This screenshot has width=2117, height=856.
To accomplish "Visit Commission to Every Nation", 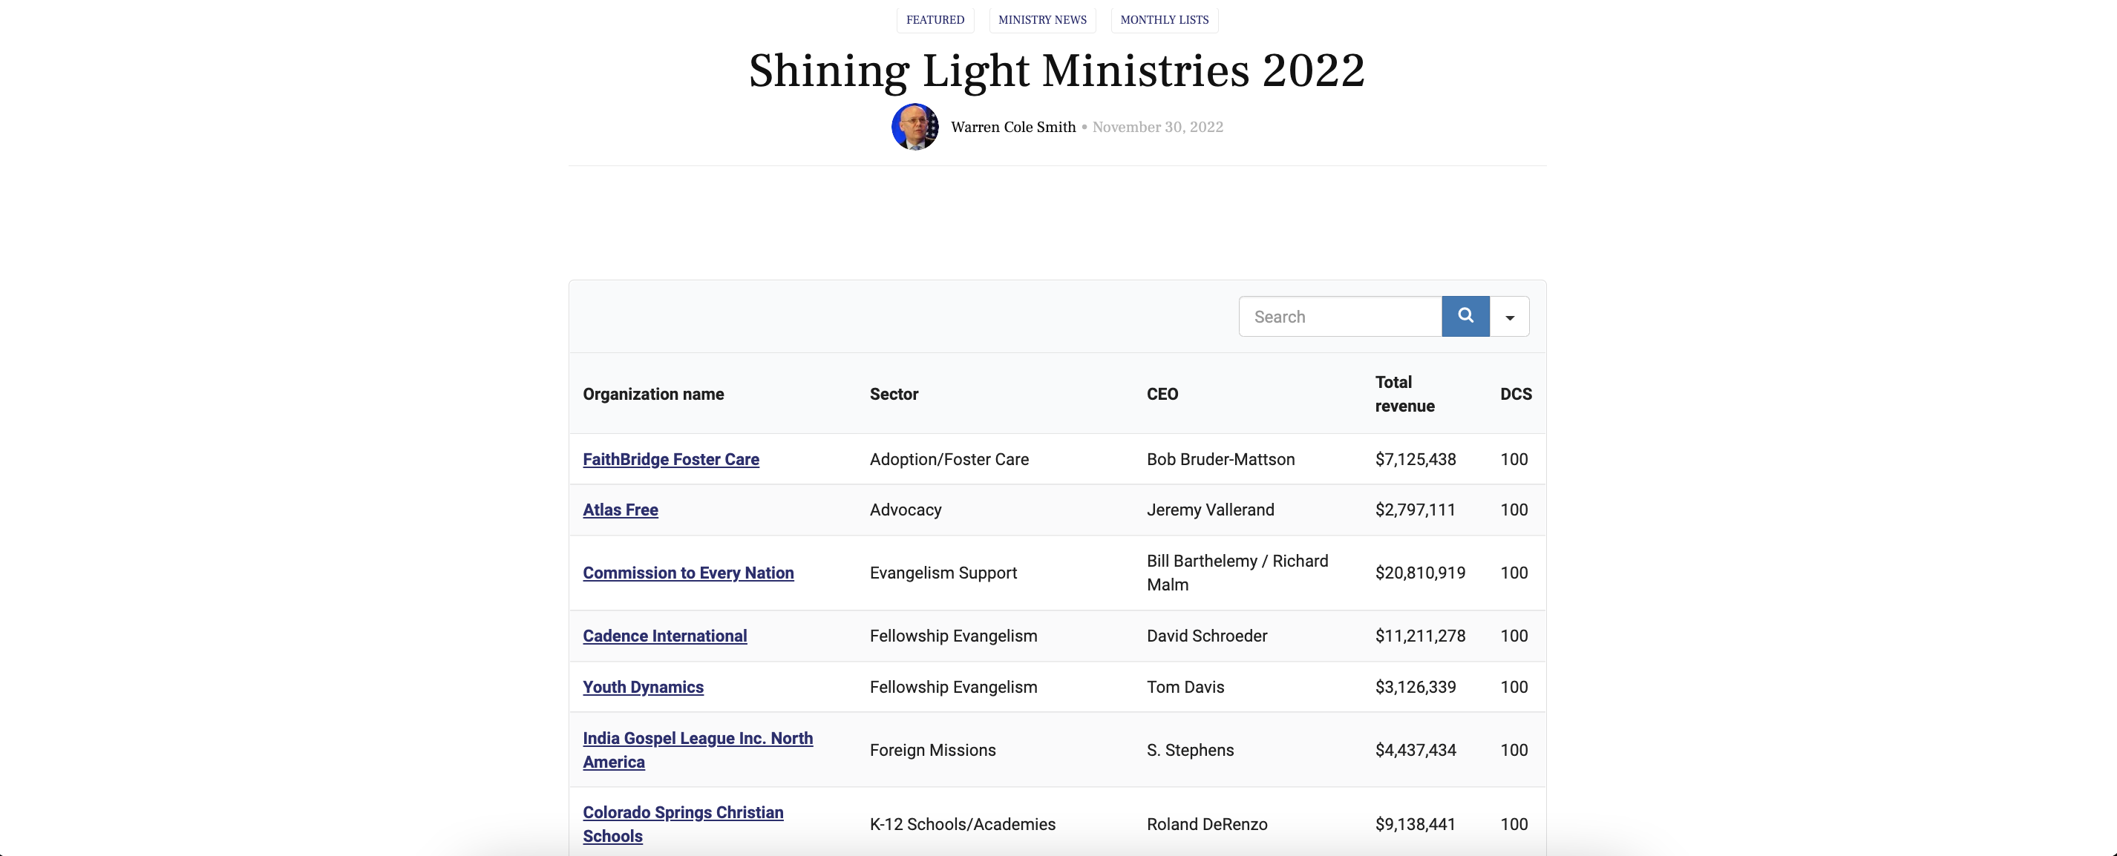I will pos(688,573).
